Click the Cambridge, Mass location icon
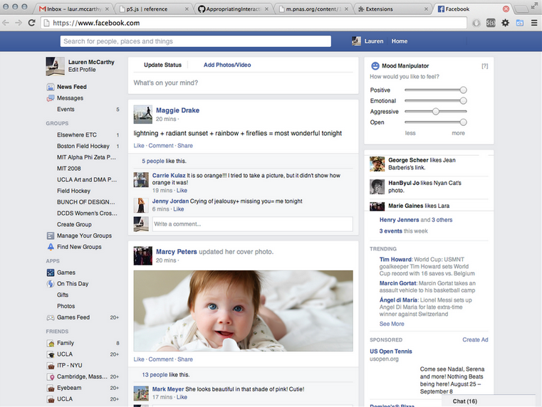The image size is (542, 407). tap(51, 377)
